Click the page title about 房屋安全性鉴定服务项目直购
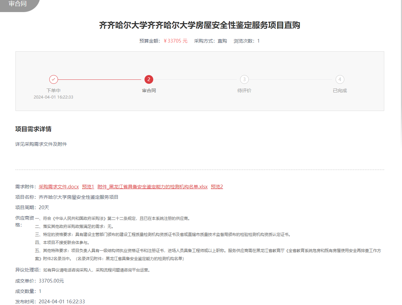Viewport: 402px width, 305px height. pos(199,25)
